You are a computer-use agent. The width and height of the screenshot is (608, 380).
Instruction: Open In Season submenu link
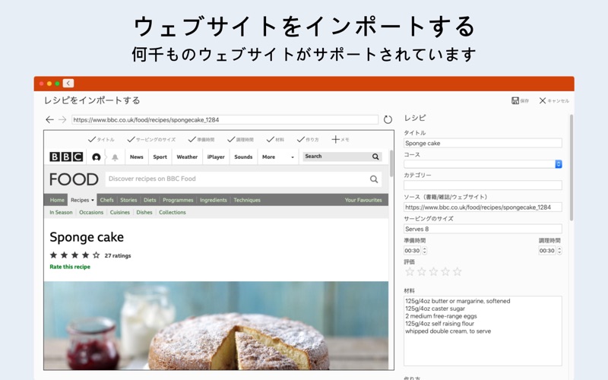[x=61, y=213]
